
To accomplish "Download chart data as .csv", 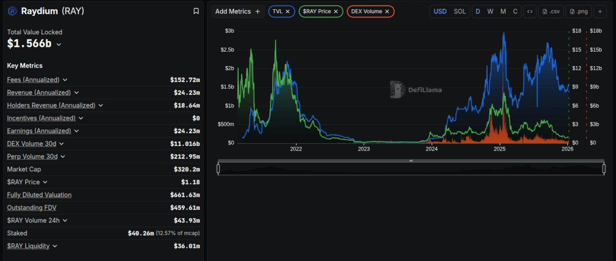I will pyautogui.click(x=551, y=11).
